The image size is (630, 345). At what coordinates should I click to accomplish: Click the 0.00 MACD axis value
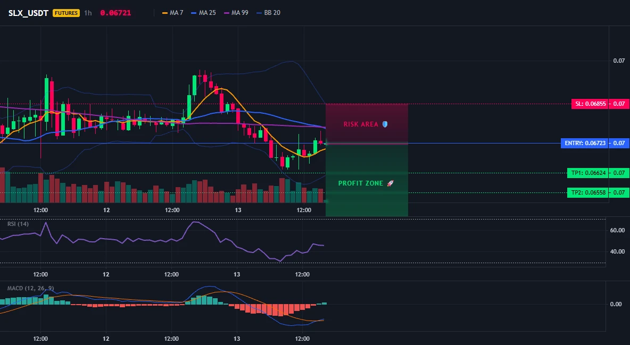pos(616,304)
